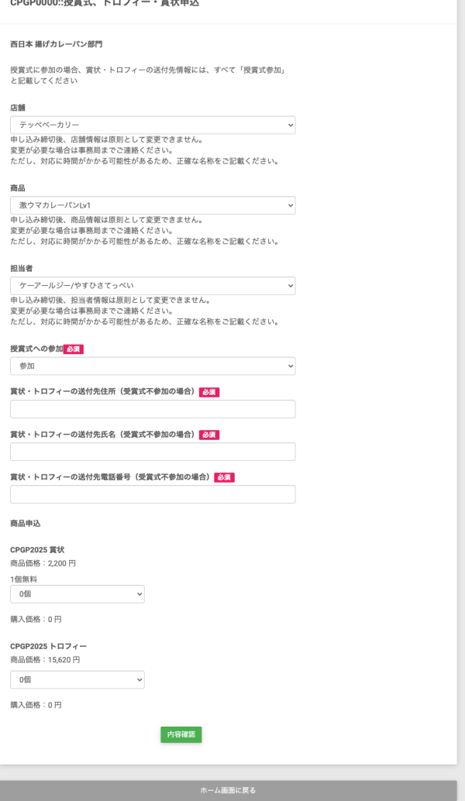Expand the 商品 dropdown showing 激ウマカレーパンLv1
The image size is (465, 801).
click(153, 205)
